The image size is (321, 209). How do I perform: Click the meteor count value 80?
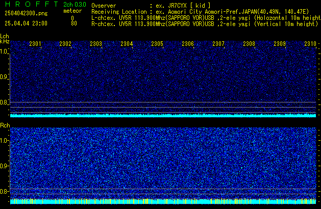pos(74,23)
